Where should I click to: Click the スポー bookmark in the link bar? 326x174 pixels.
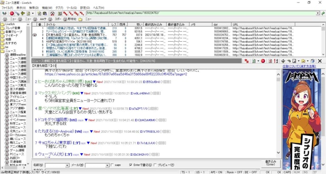(x=57, y=20)
